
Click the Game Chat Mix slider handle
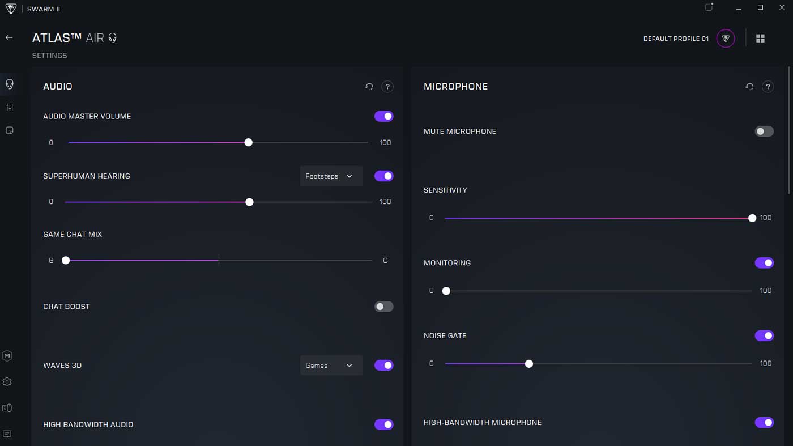coord(66,261)
